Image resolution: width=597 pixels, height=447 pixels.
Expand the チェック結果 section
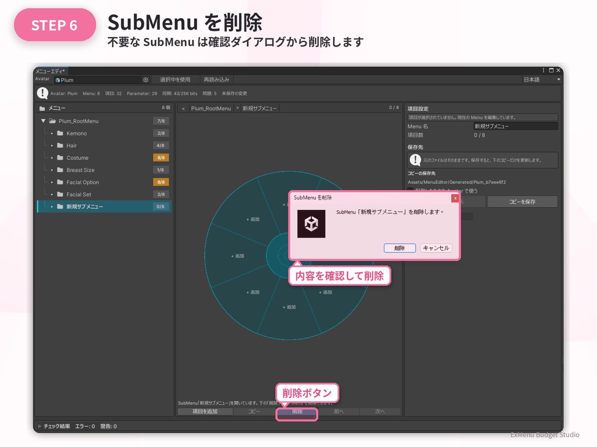point(39,426)
